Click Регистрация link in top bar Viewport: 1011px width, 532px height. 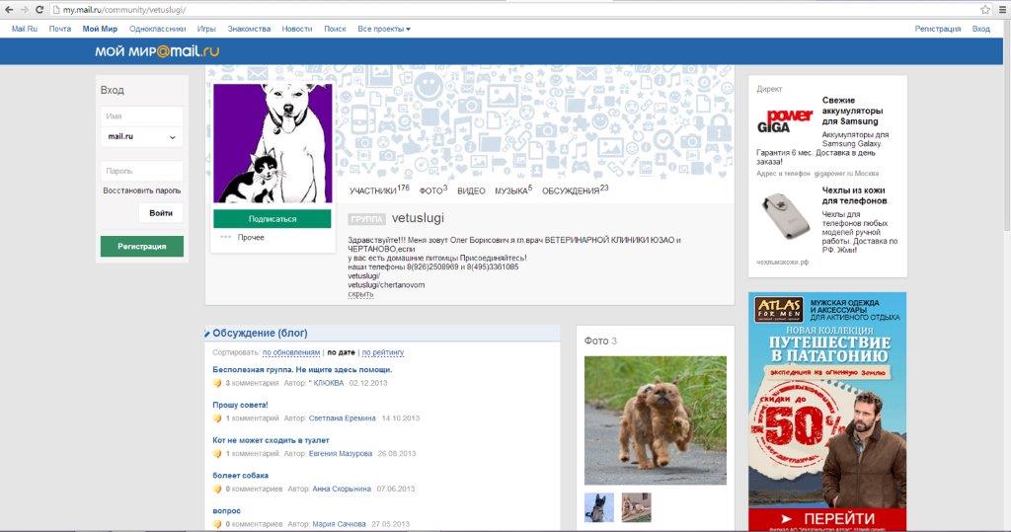point(938,29)
